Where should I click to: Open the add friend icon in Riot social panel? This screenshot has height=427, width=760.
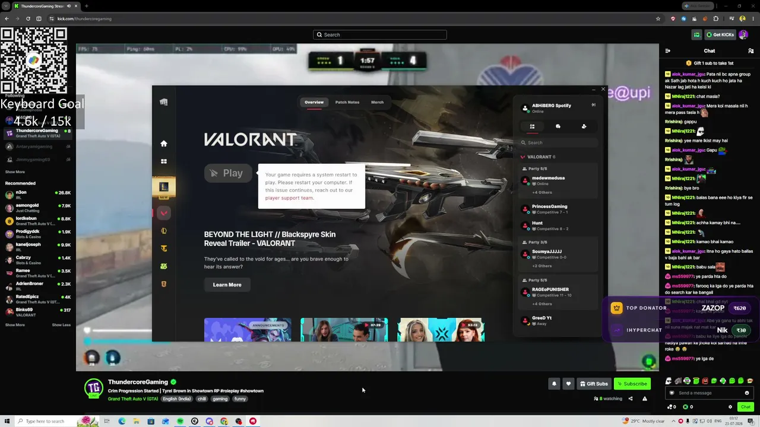pos(584,126)
